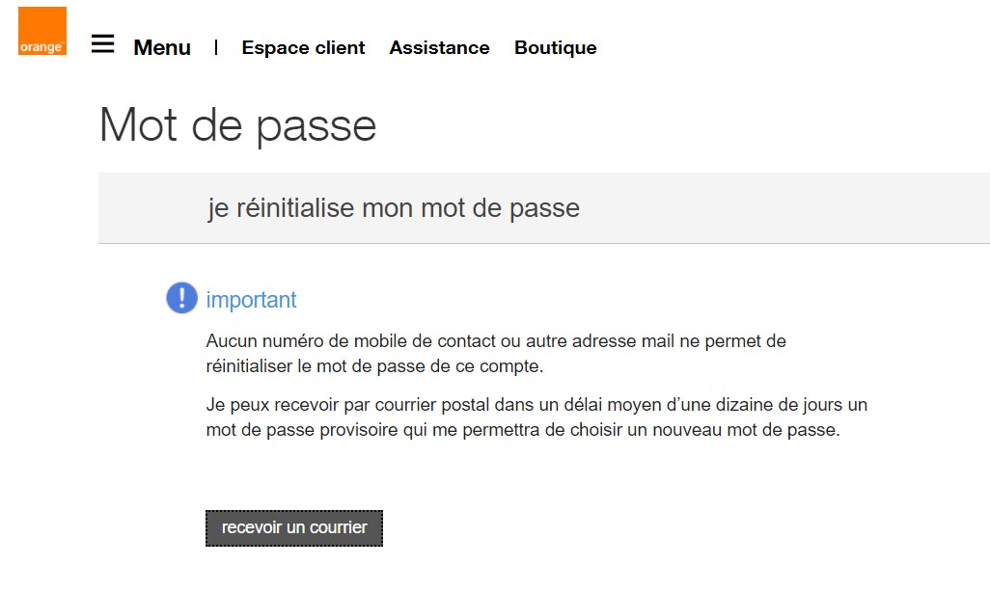
Task: Click the line starting réinitialiser le mot de passe
Action: click(x=374, y=366)
